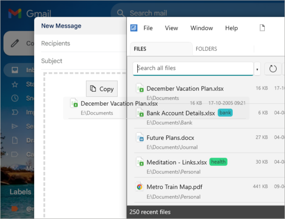
Task: Click the search magnifier icon in Gmail
Action: click(x=120, y=13)
